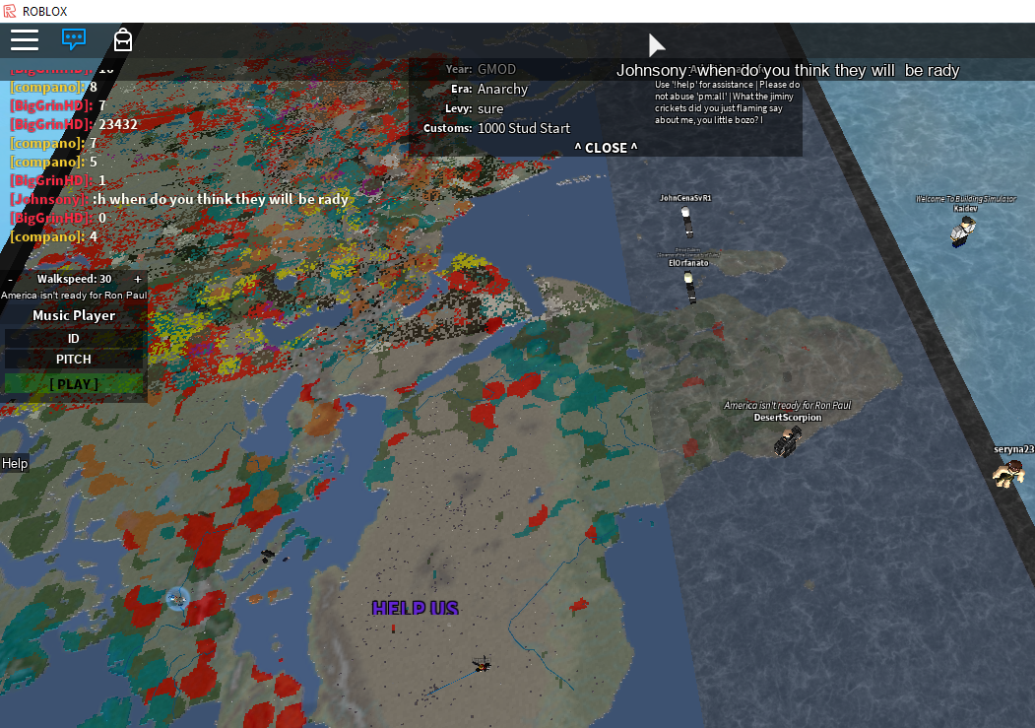Open the Help button
The width and height of the screenshot is (1035, 728).
point(15,463)
